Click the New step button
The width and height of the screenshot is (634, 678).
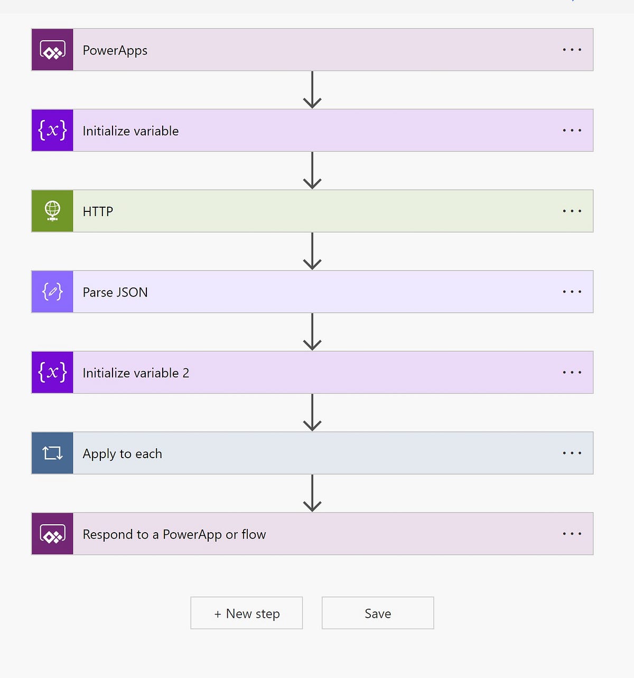tap(246, 613)
